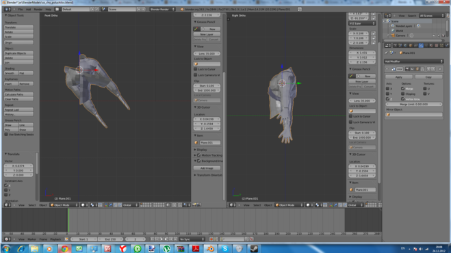Viewport: 451px width, 253px height.
Task: Toggle the Mirror modifier Z axis checkbox
Action: [387, 99]
